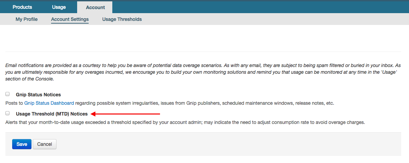
Task: Click the horizontal divider above the disclaimer
Action: tap(203, 52)
